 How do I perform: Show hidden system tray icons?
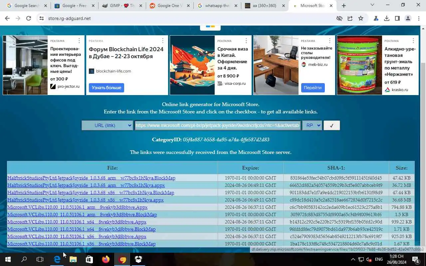(x=353, y=259)
